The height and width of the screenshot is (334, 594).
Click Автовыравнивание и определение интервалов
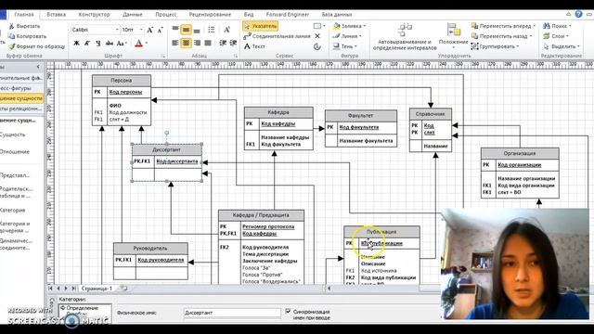[405, 37]
